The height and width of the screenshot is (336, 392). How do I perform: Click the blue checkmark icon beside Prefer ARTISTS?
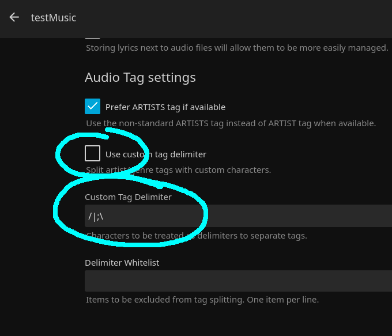(92, 107)
